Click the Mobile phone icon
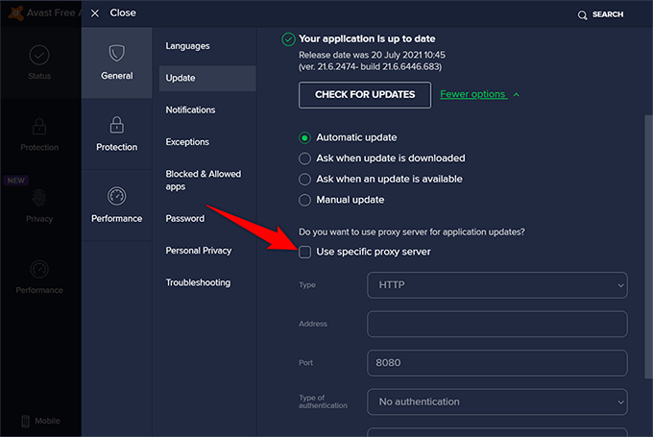The height and width of the screenshot is (437, 653). point(24,421)
